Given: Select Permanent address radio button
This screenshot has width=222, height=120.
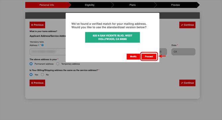Looking at the screenshot, I should (x=31, y=64).
